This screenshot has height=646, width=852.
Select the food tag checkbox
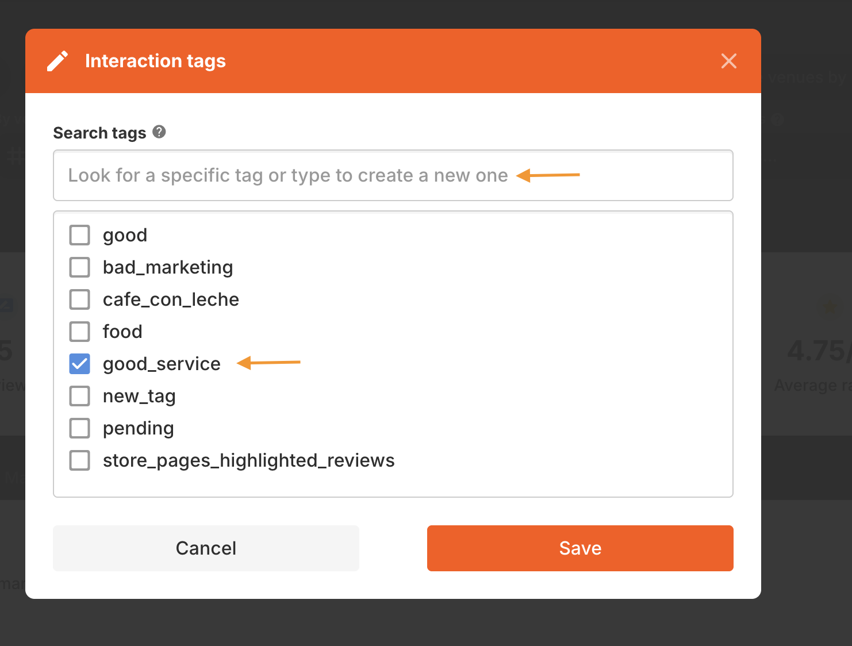tap(80, 332)
